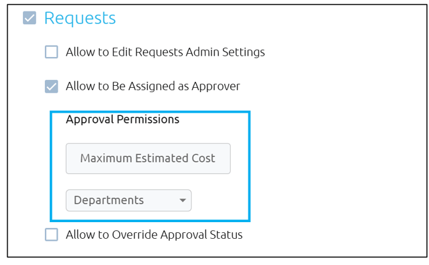Expand the Departments combo box list
This screenshot has height=265, width=429.
click(x=128, y=200)
